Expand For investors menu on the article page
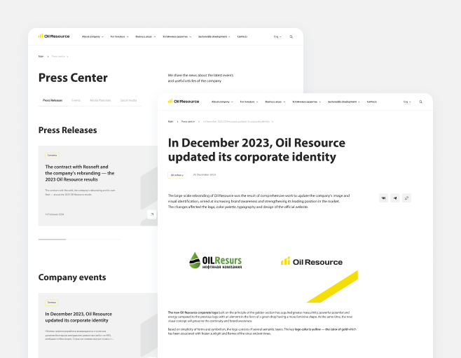The width and height of the screenshot is (461, 358). coord(249,102)
